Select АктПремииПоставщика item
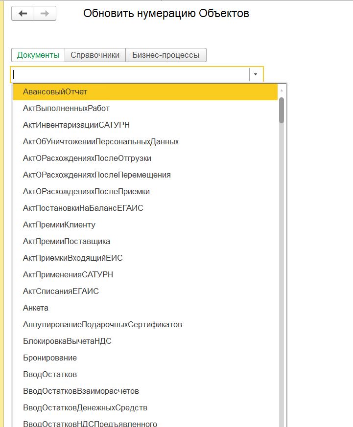The width and height of the screenshot is (353, 427). point(145,241)
